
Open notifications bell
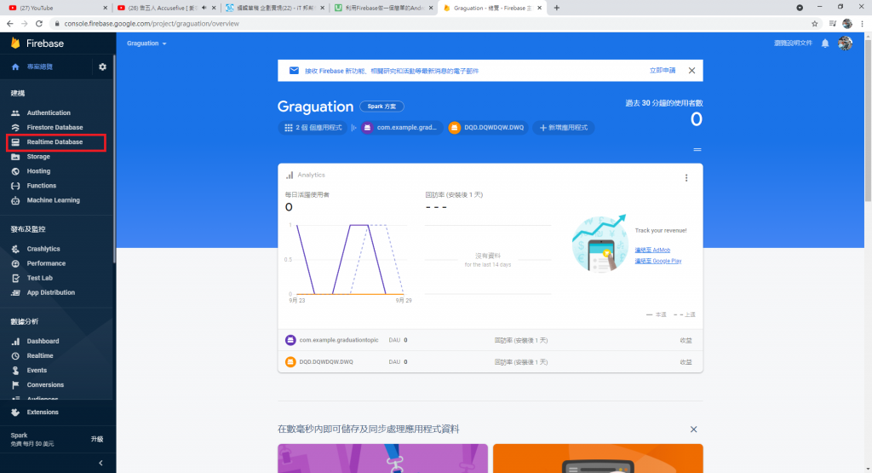point(825,43)
